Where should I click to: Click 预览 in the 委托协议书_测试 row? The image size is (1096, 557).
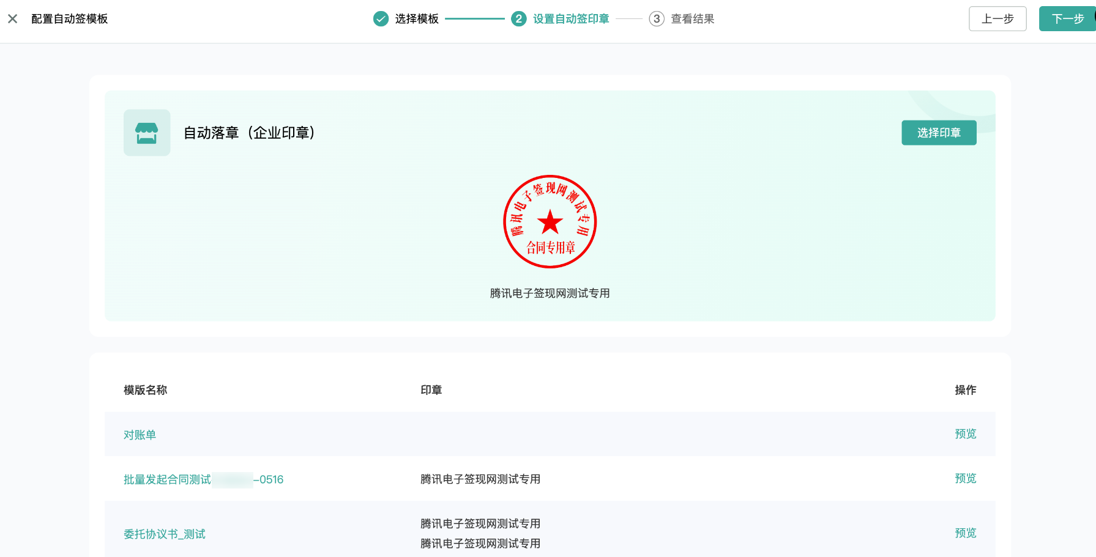tap(965, 533)
